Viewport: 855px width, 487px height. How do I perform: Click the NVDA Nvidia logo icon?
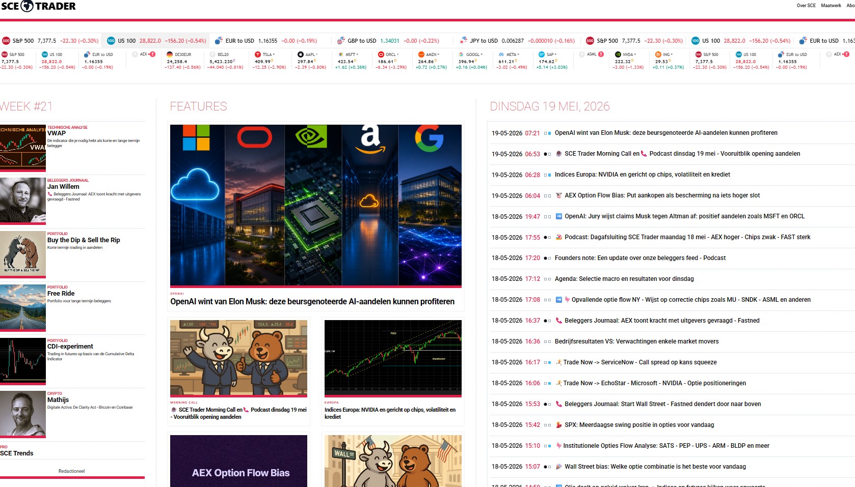click(618, 54)
